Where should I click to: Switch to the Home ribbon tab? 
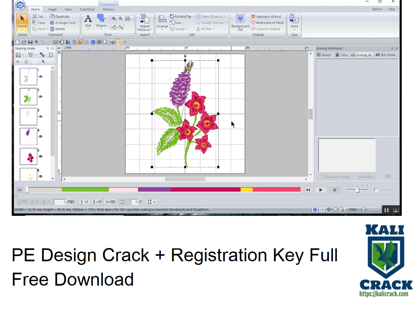[35, 9]
